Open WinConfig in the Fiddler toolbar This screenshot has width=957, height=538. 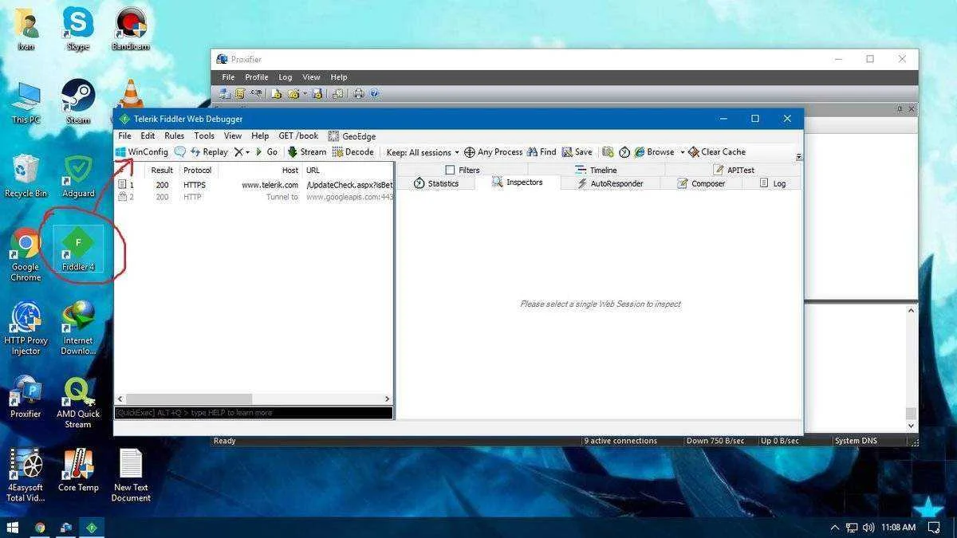pos(142,151)
